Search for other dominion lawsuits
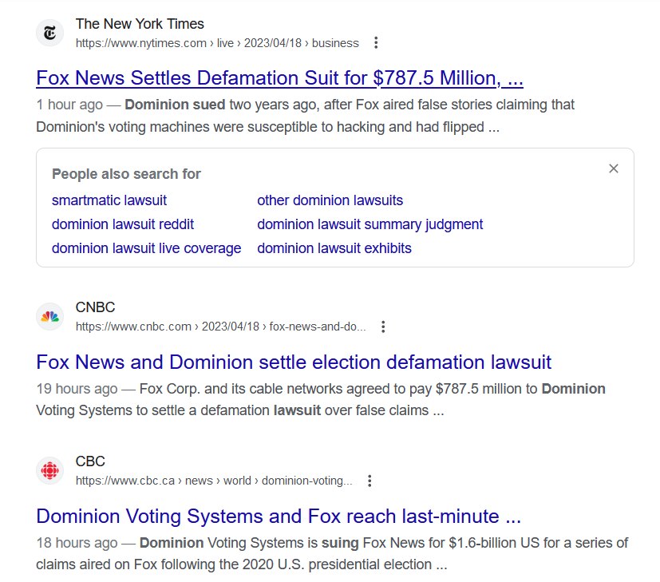Screen dimensions: 660x582 tap(330, 200)
